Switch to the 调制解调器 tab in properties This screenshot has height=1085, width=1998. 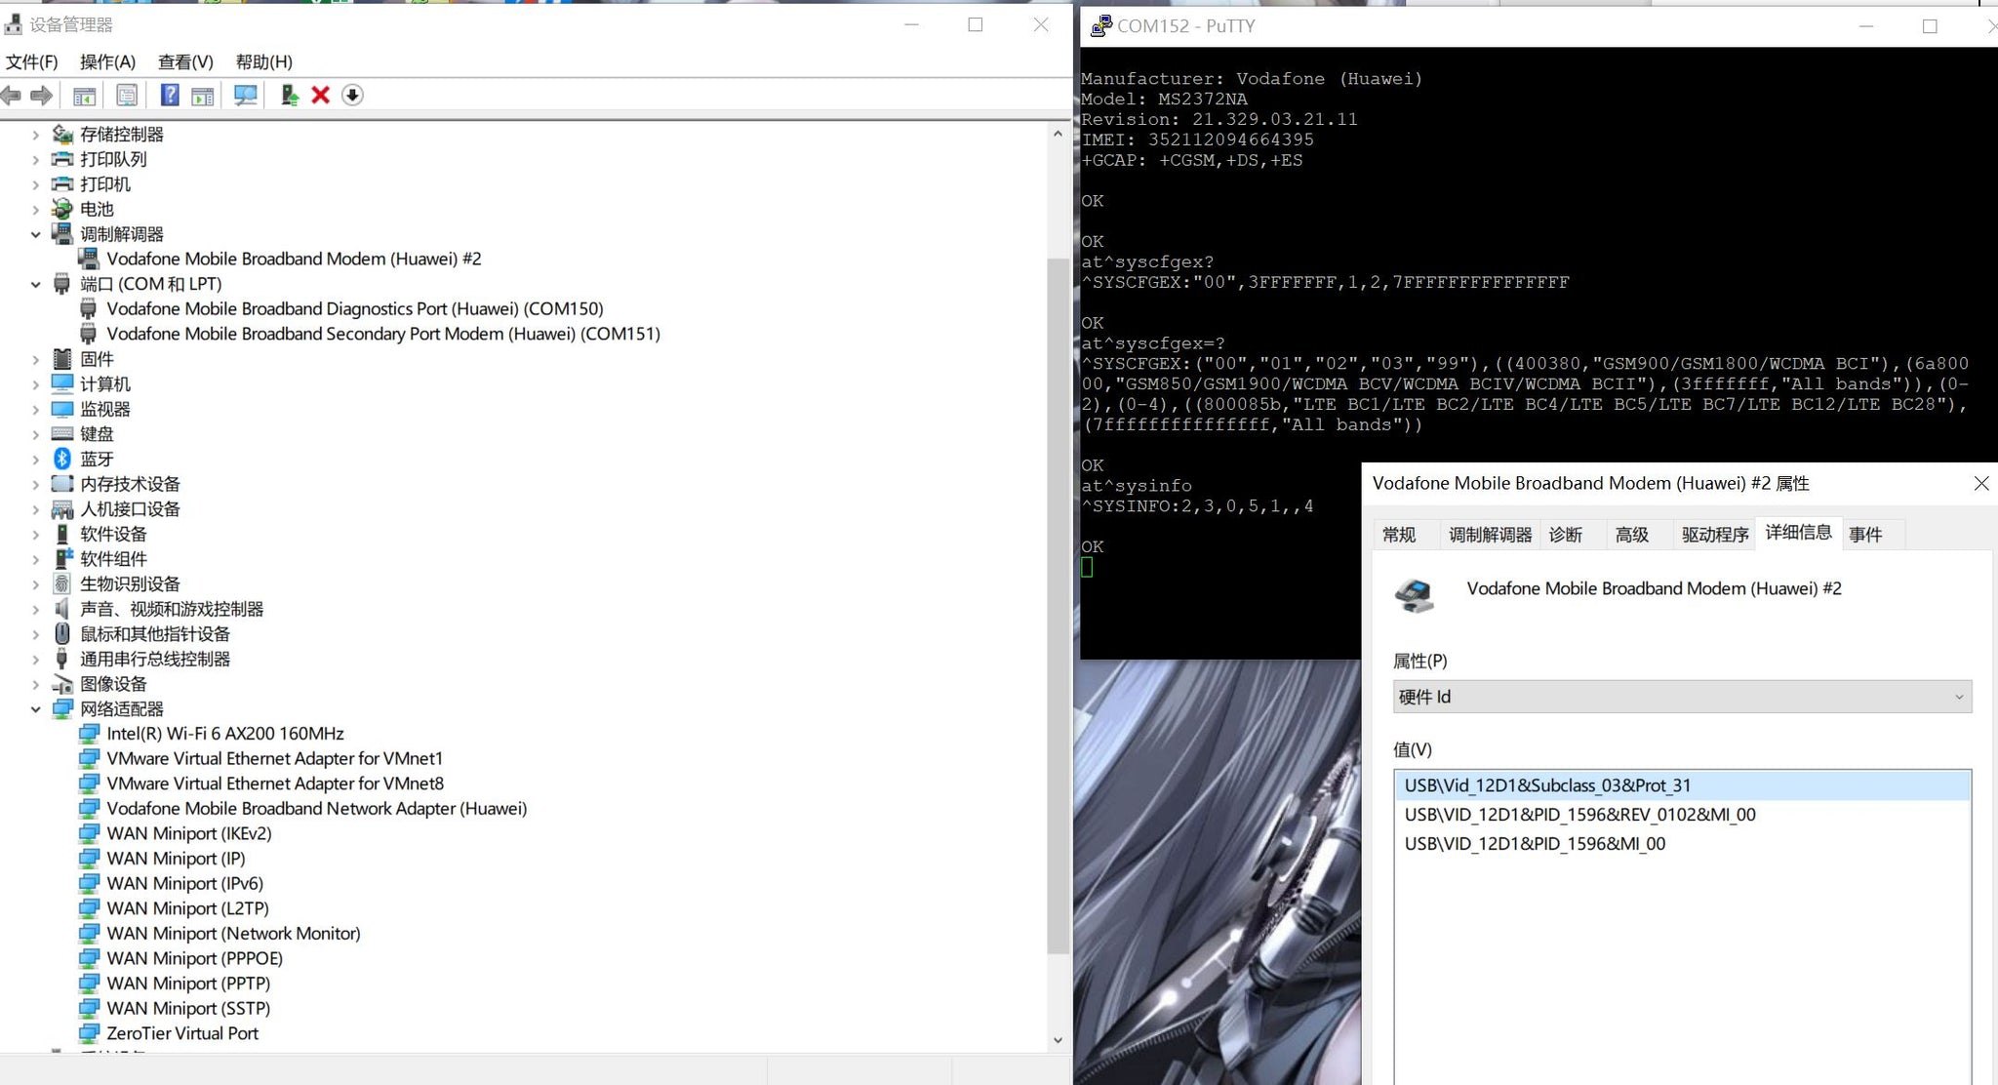[x=1490, y=535]
